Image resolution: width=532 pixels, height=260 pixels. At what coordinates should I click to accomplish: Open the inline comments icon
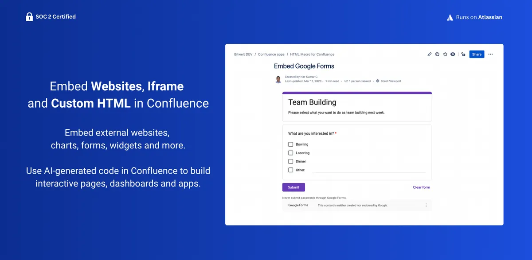(x=437, y=54)
